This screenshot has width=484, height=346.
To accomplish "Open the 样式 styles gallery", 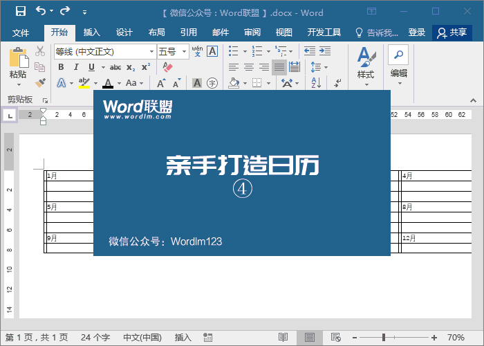I will point(366,66).
